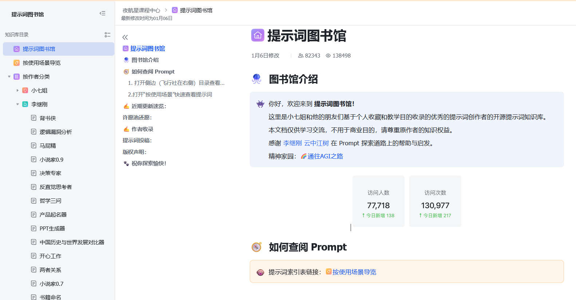Click the 1月6日修改 timestamp
The height and width of the screenshot is (300, 576).
click(265, 56)
